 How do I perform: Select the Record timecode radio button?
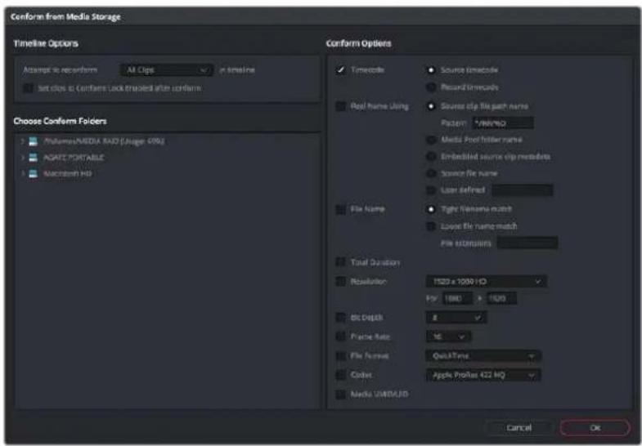[431, 87]
